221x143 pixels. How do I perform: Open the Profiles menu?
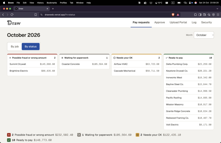click(63, 3)
